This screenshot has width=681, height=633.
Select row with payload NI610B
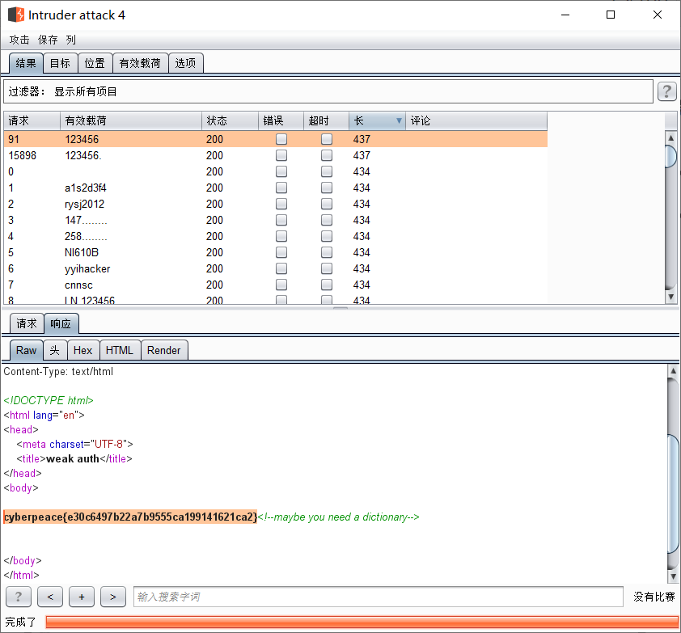pos(275,252)
